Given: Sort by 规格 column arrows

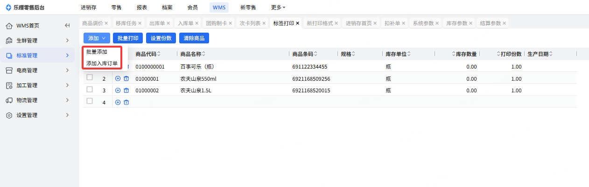Looking at the screenshot, I should [x=354, y=54].
